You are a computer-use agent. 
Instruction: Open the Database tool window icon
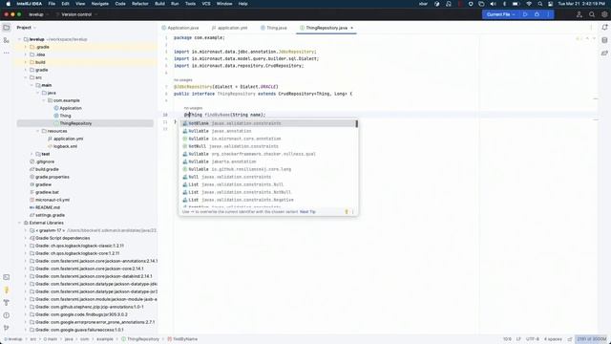[604, 40]
